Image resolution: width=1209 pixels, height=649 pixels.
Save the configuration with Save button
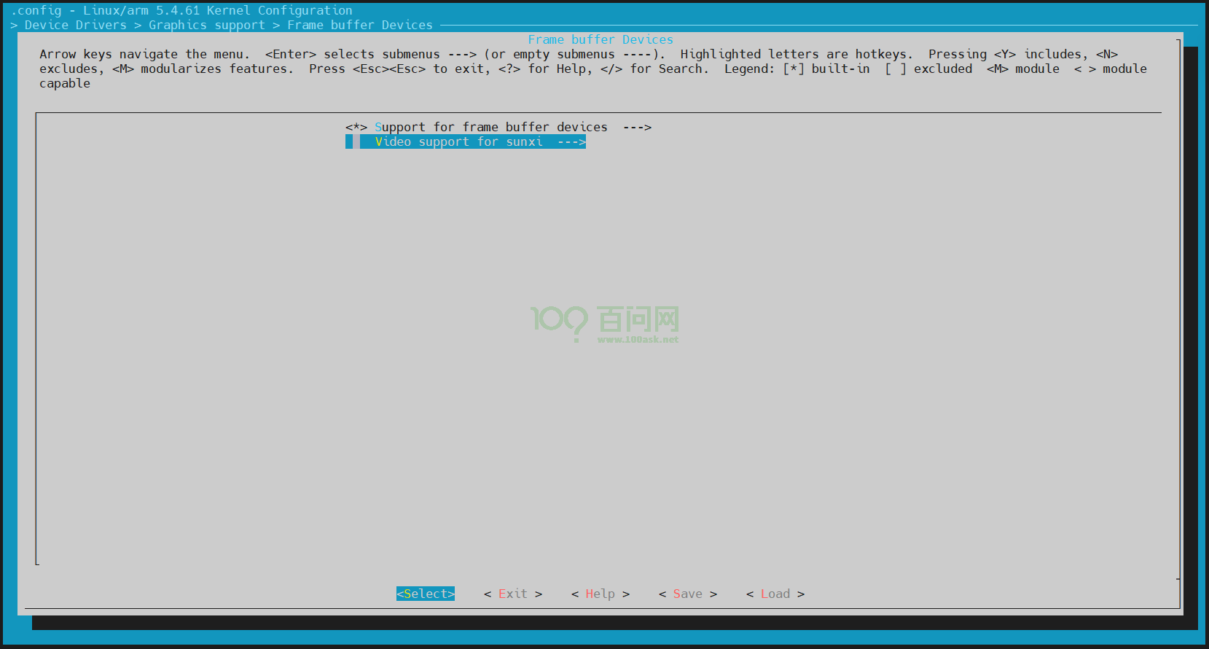point(687,594)
